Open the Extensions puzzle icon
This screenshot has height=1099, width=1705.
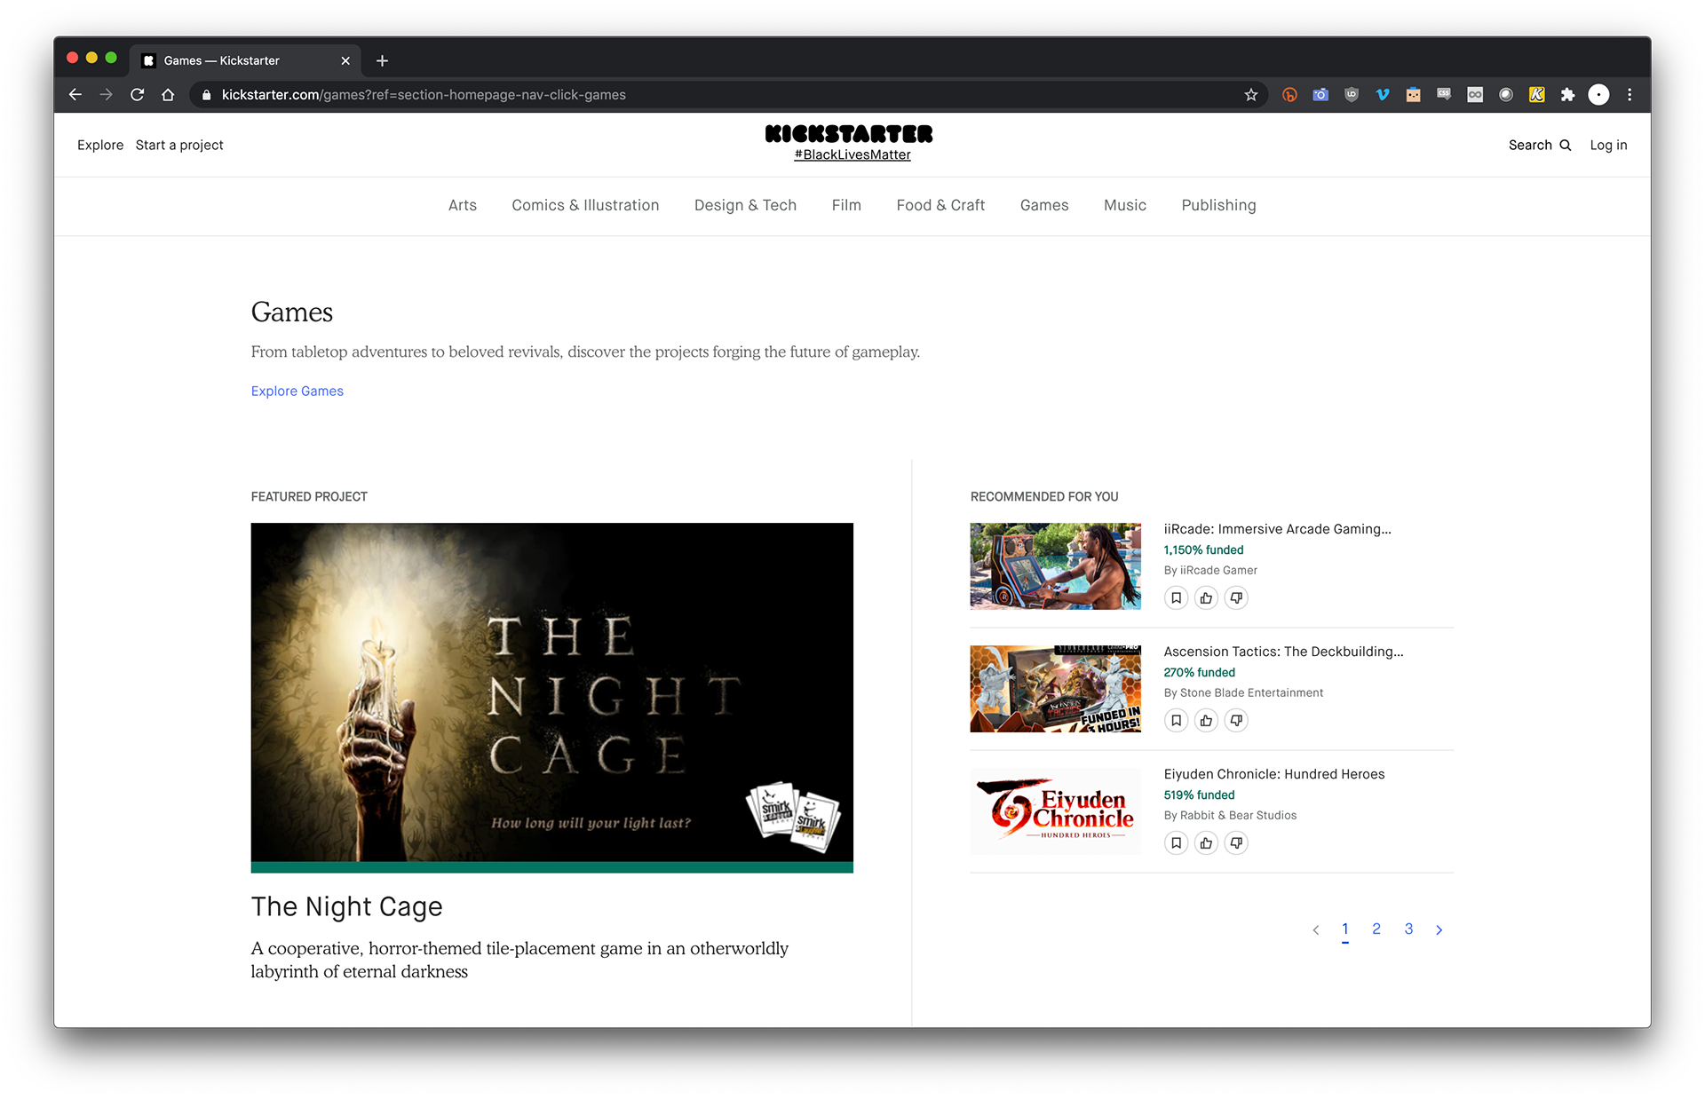[x=1567, y=95]
